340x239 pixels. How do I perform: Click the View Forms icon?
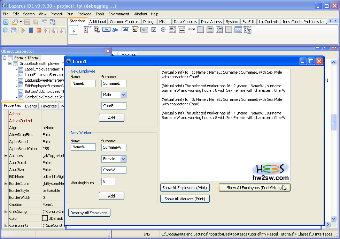click(x=14, y=30)
